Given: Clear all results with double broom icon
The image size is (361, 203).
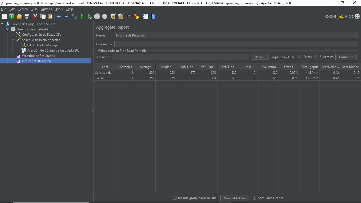Looking at the screenshot, I should coord(121,16).
